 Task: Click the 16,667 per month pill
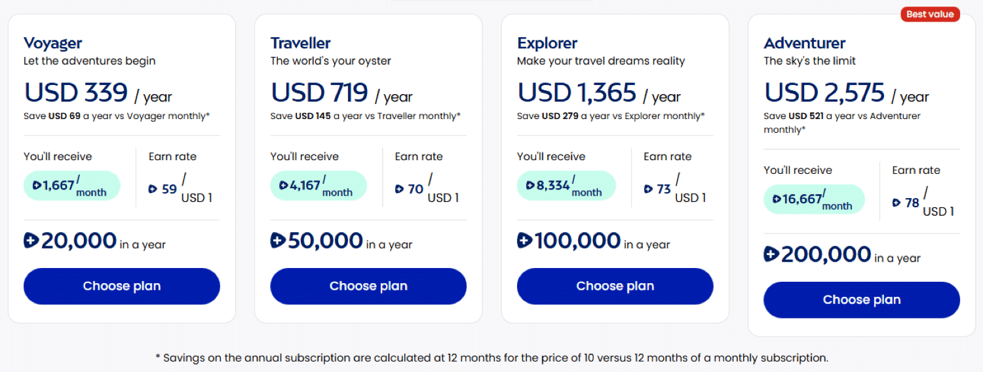pyautogui.click(x=814, y=199)
